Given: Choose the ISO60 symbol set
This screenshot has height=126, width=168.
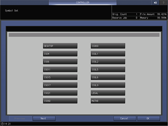Looking at the screenshot, I should (x=60, y=101).
